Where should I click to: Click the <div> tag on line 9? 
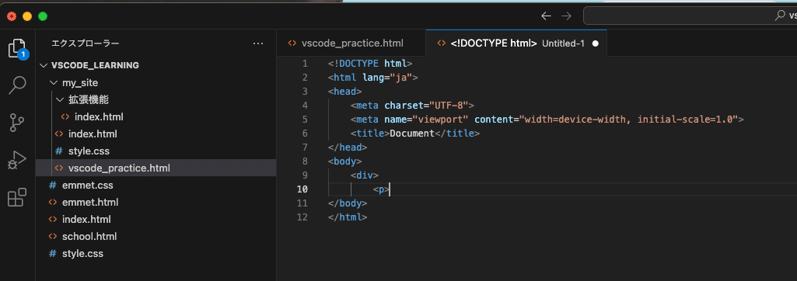365,175
